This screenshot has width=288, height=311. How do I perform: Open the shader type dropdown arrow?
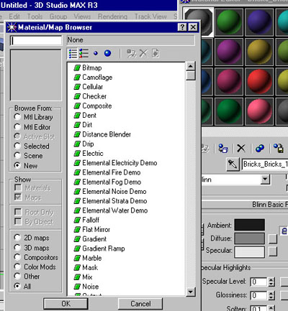pyautogui.click(x=265, y=179)
